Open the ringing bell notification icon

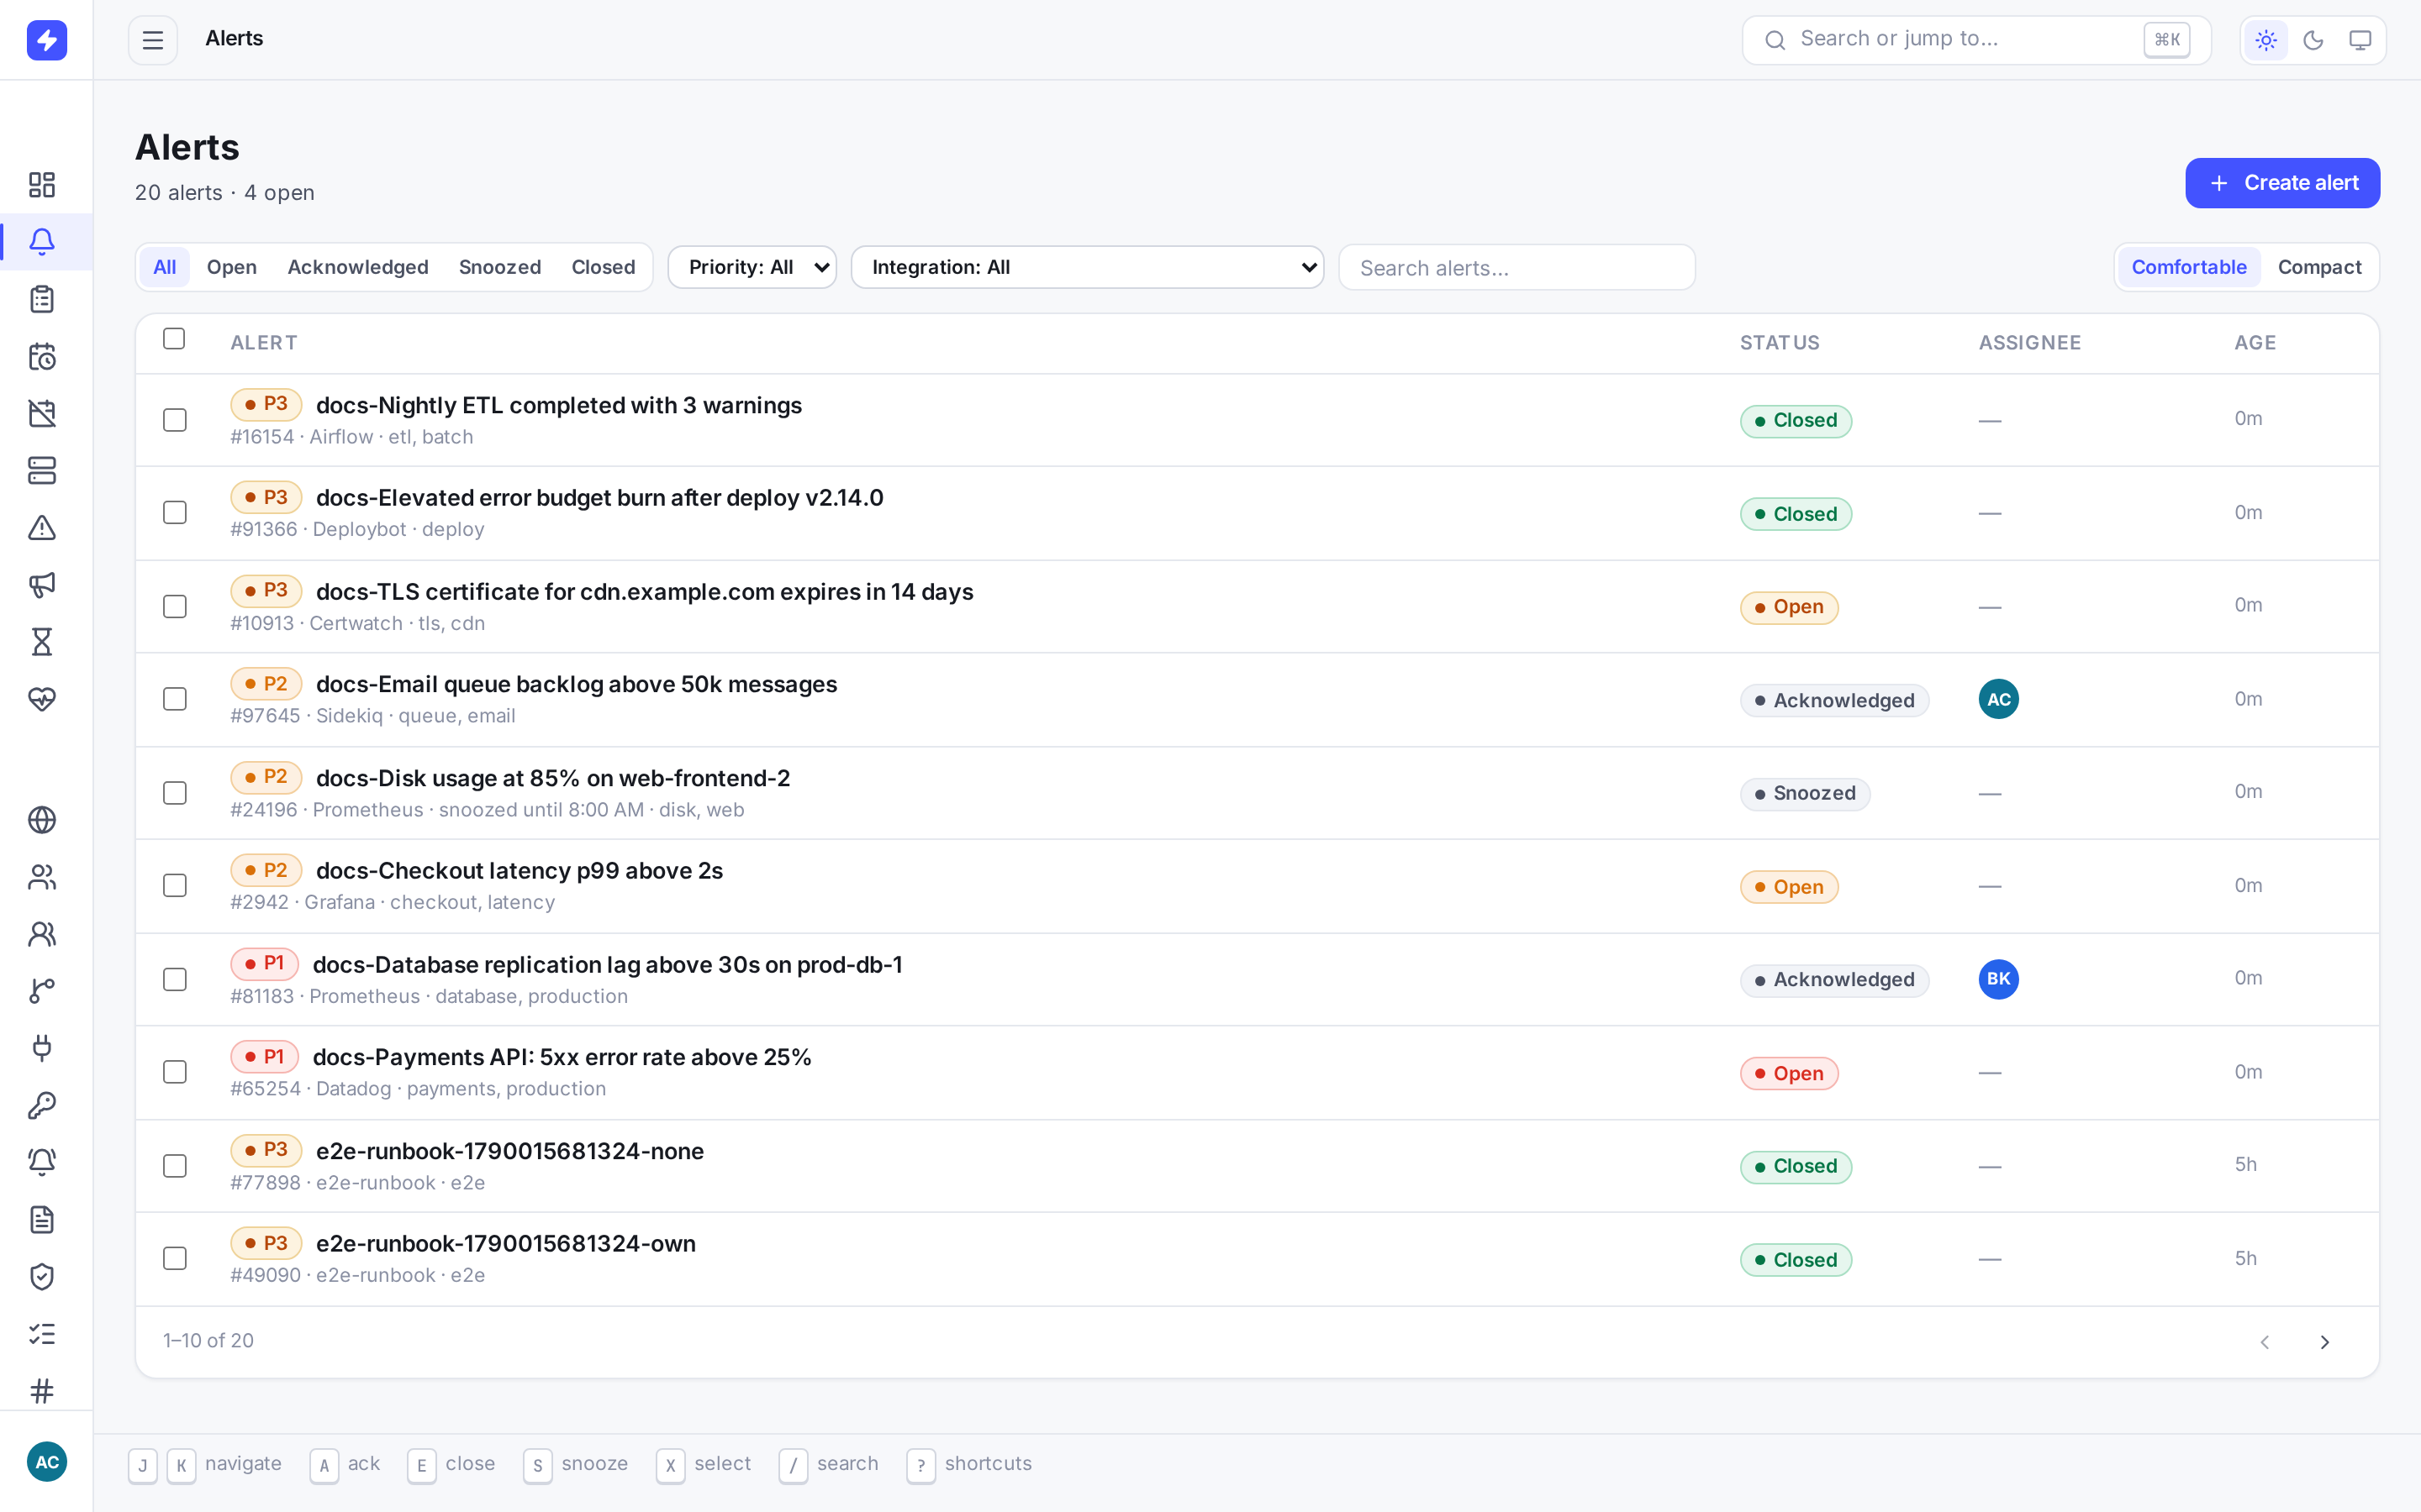[42, 1162]
